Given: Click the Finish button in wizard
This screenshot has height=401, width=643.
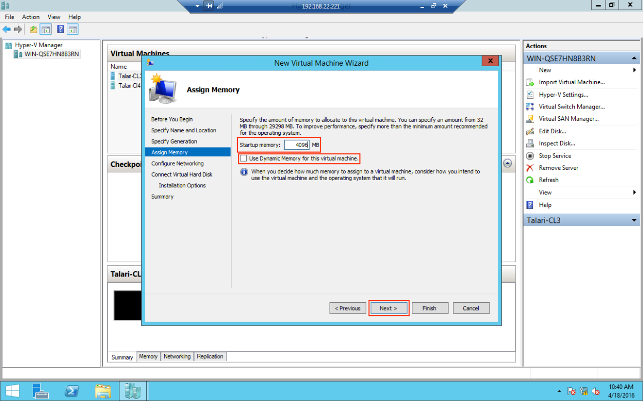Looking at the screenshot, I should [429, 308].
